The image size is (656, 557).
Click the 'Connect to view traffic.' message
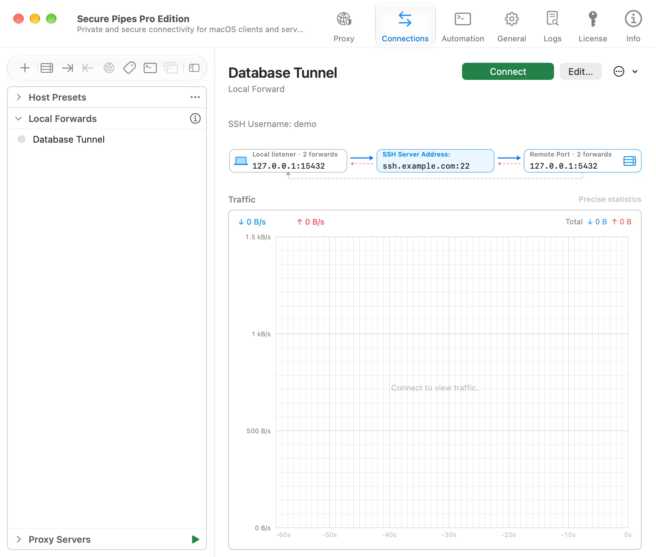click(435, 388)
